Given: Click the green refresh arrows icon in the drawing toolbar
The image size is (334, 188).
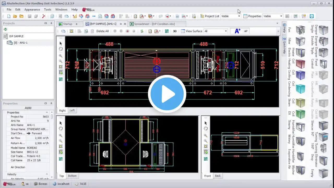Looking at the screenshot, I should coord(142,31).
